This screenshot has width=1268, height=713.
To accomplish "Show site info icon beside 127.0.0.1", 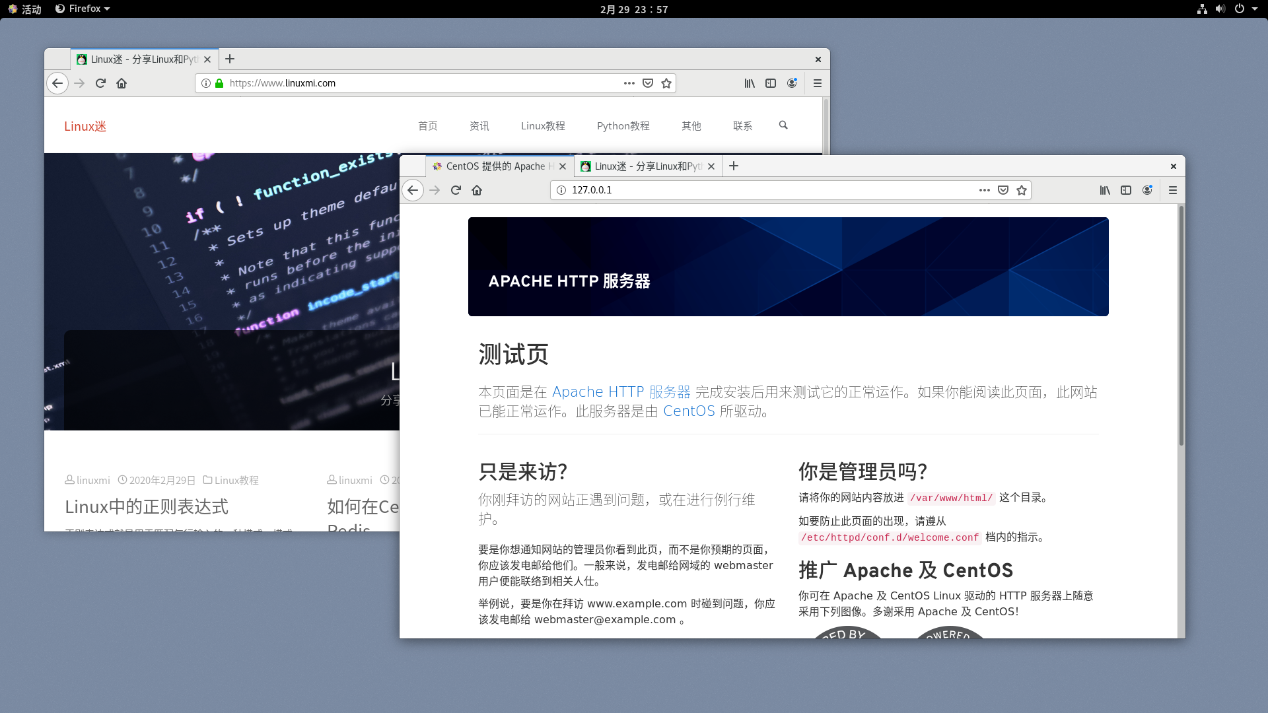I will (x=561, y=190).
